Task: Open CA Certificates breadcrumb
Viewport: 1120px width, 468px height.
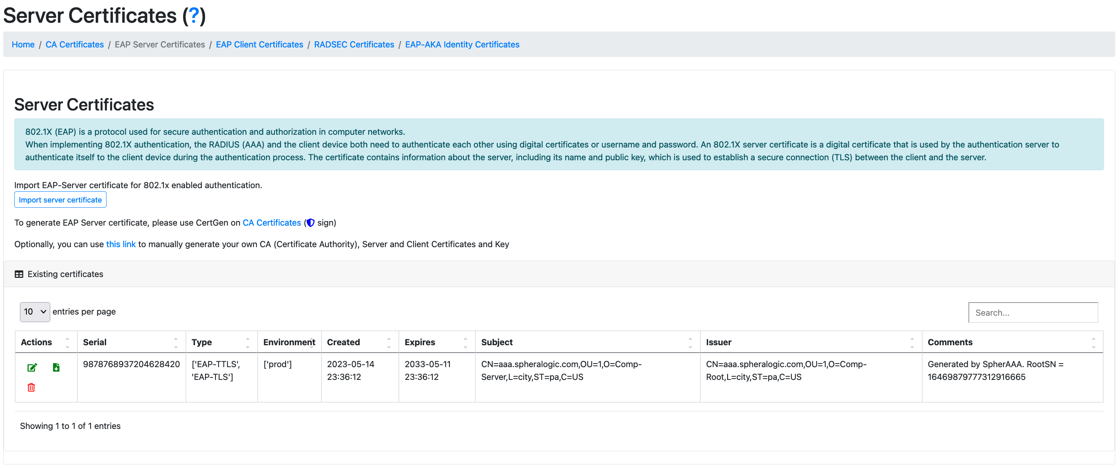Action: click(x=75, y=45)
